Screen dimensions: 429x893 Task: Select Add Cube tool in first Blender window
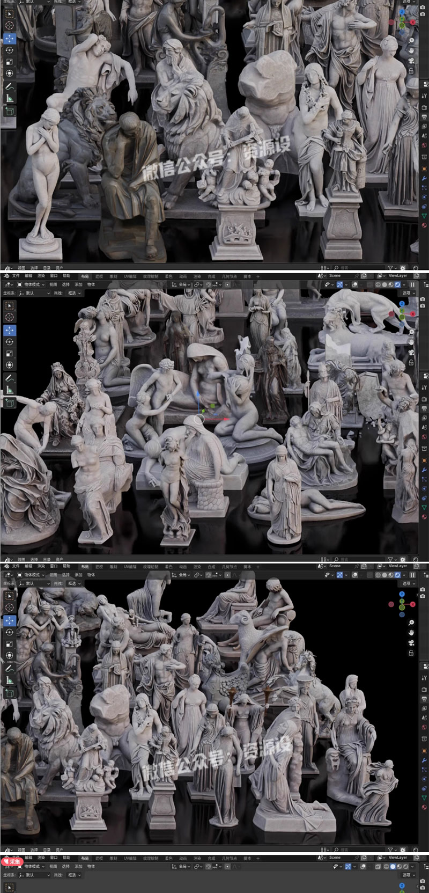coord(9,111)
